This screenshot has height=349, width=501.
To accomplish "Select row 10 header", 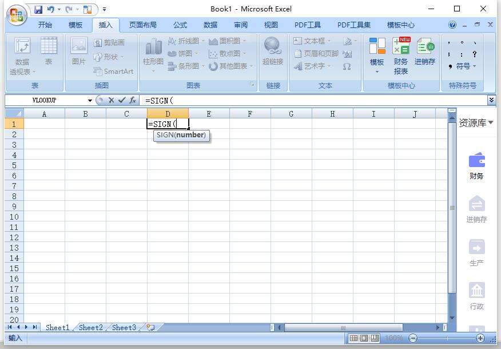I will [14, 217].
